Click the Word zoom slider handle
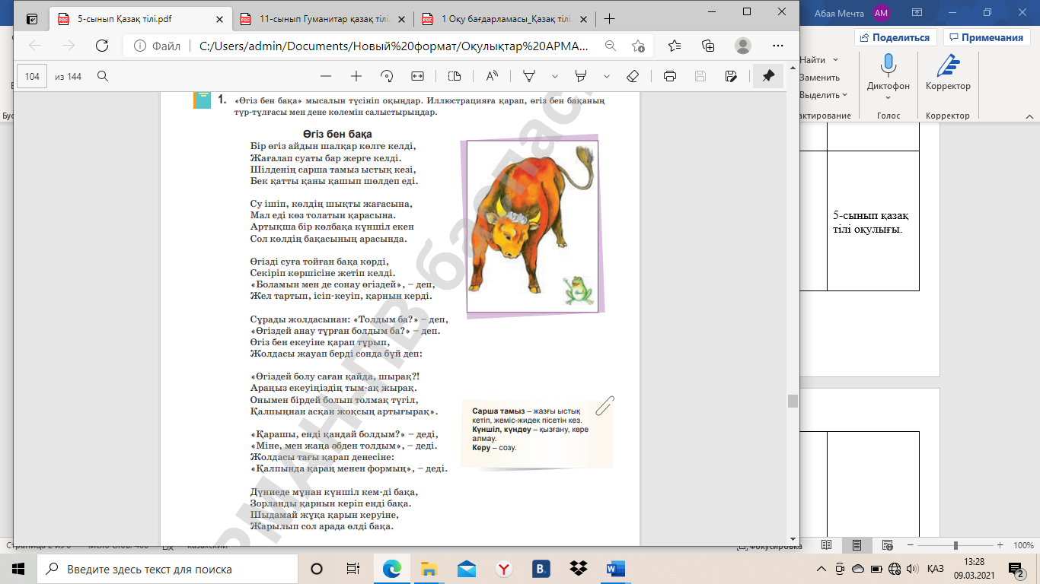 (955, 545)
